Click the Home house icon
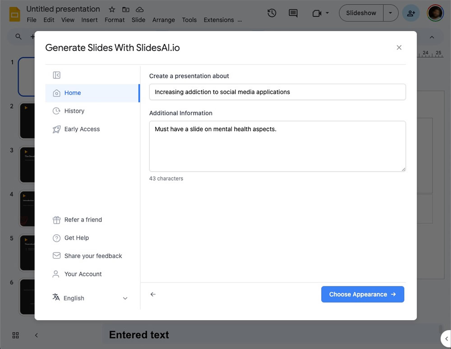Viewport: 451px width, 349px height. point(57,93)
